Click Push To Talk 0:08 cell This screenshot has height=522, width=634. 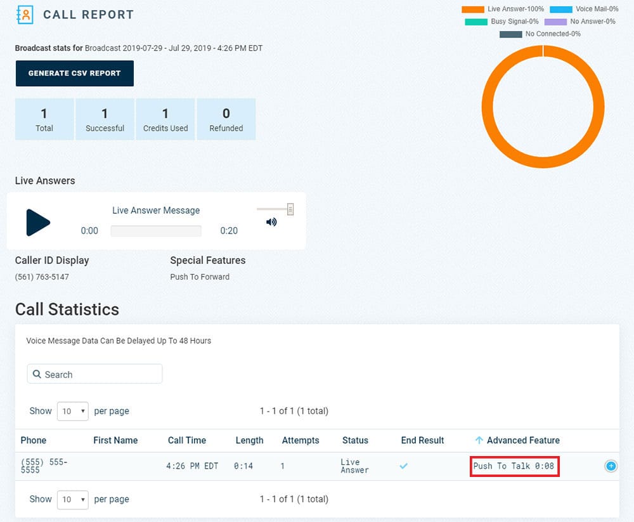pos(514,466)
